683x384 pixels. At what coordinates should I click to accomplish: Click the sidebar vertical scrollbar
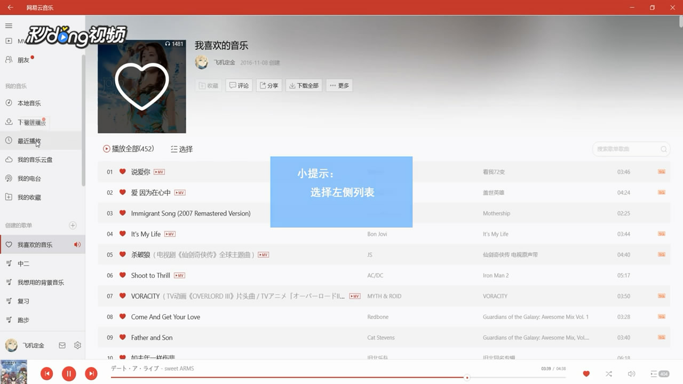pos(83,120)
